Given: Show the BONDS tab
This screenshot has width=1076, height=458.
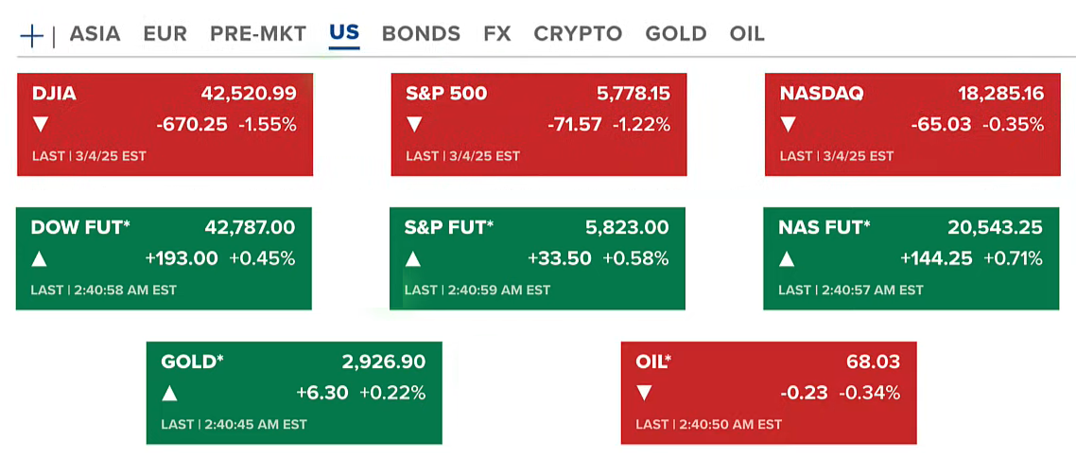Looking at the screenshot, I should [x=421, y=34].
